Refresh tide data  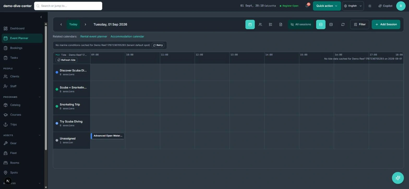[x=66, y=60]
